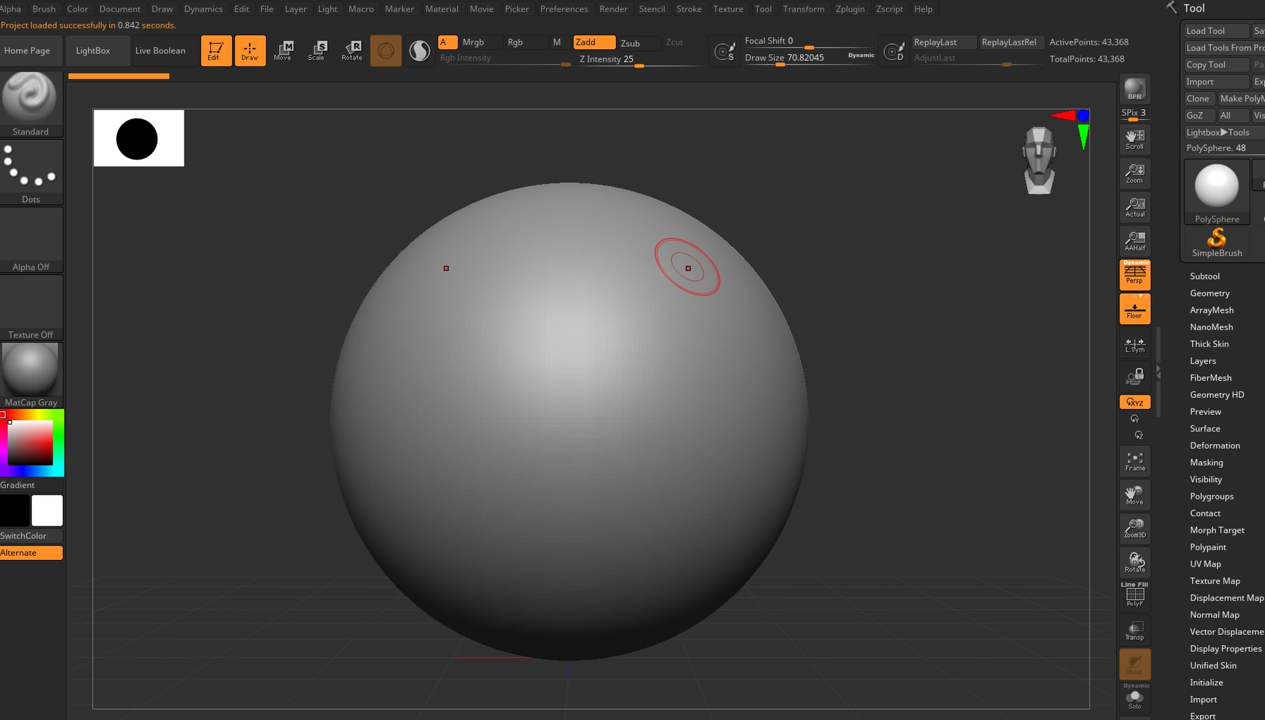
Task: Toggle perspective with the Persp button
Action: pyautogui.click(x=1134, y=275)
